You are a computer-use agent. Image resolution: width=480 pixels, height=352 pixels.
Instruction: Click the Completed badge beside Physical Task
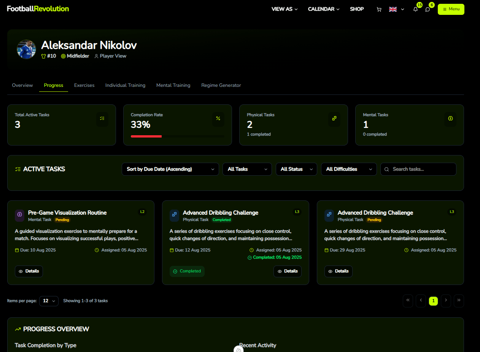[222, 220]
